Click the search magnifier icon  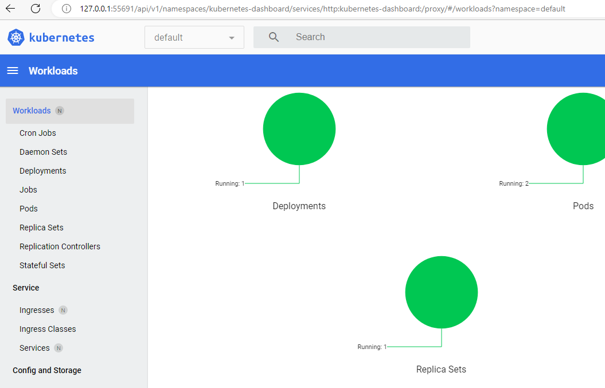coord(274,37)
